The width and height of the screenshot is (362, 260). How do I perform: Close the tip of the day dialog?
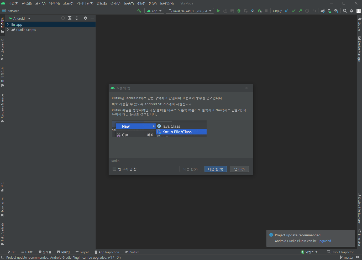(246, 88)
